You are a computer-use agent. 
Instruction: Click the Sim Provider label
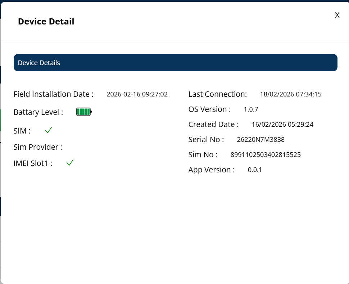[x=38, y=147]
